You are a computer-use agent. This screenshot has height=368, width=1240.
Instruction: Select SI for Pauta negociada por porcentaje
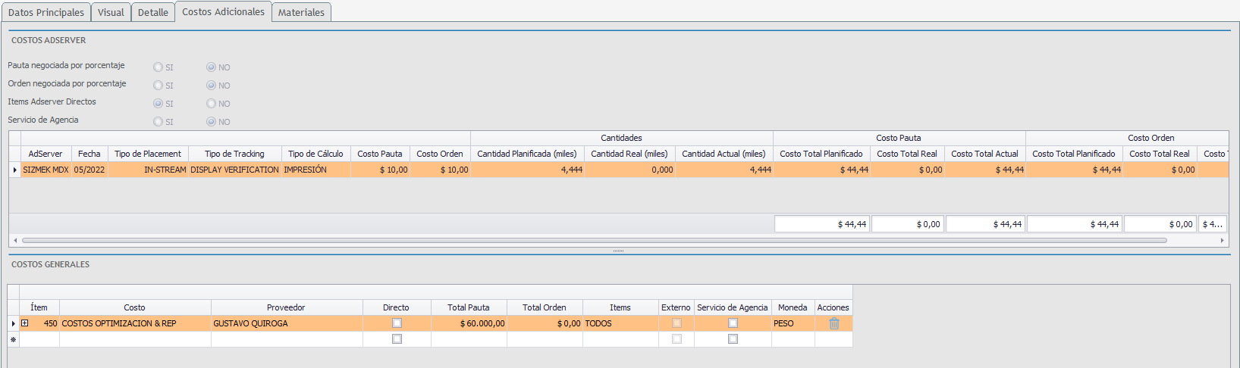[158, 67]
